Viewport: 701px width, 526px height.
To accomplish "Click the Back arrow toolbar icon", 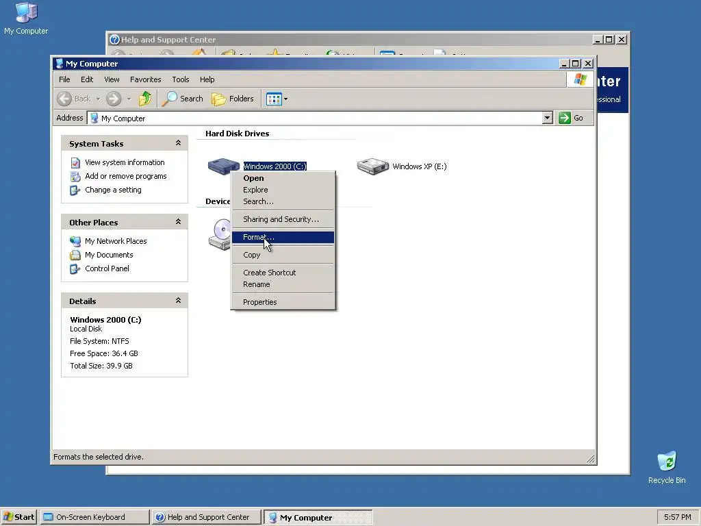I will (x=64, y=99).
